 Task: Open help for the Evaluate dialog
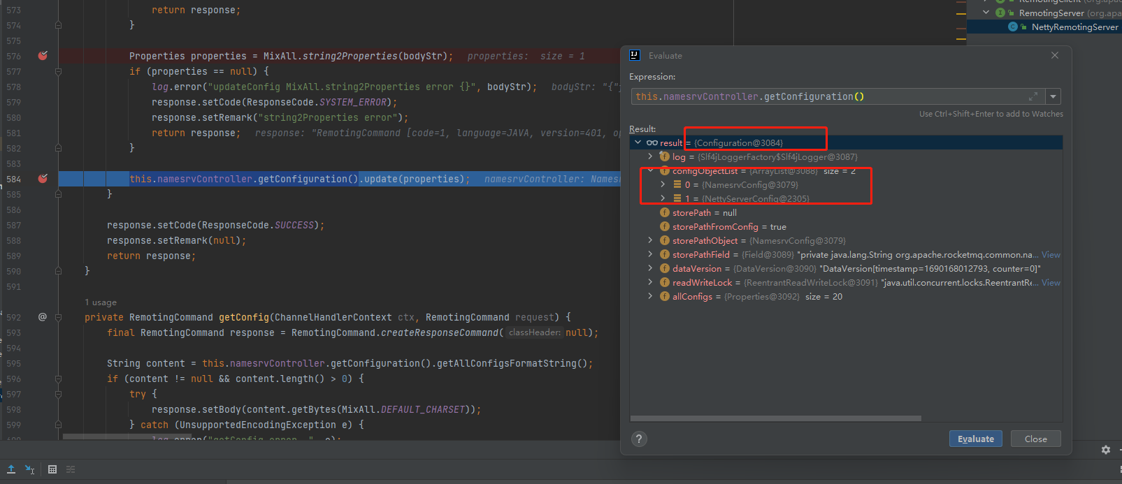[638, 439]
